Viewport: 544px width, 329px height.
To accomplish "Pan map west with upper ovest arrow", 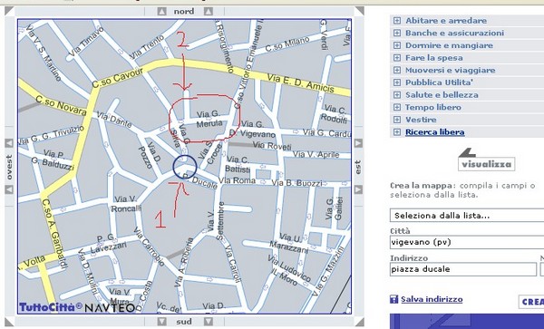I will click(x=9, y=143).
